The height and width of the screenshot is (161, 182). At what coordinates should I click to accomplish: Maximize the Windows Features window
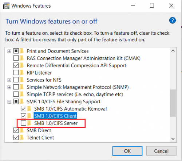pyautogui.click(x=152, y=5)
